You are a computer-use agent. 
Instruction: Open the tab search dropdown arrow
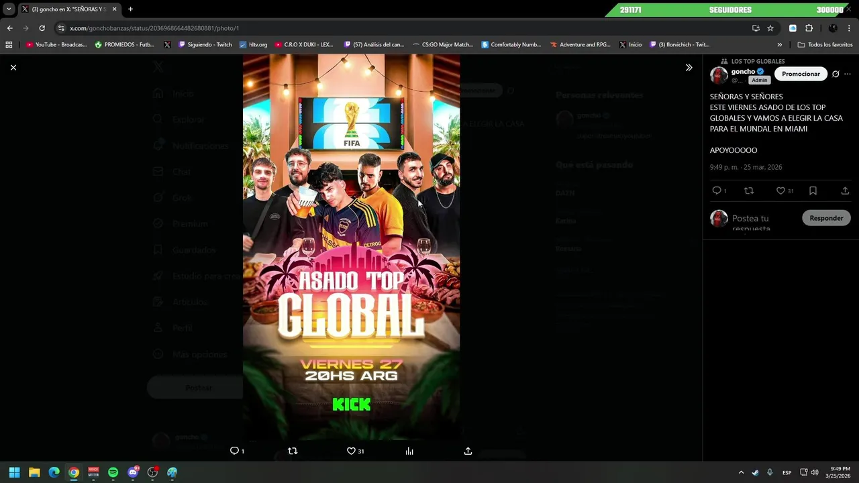coord(9,9)
